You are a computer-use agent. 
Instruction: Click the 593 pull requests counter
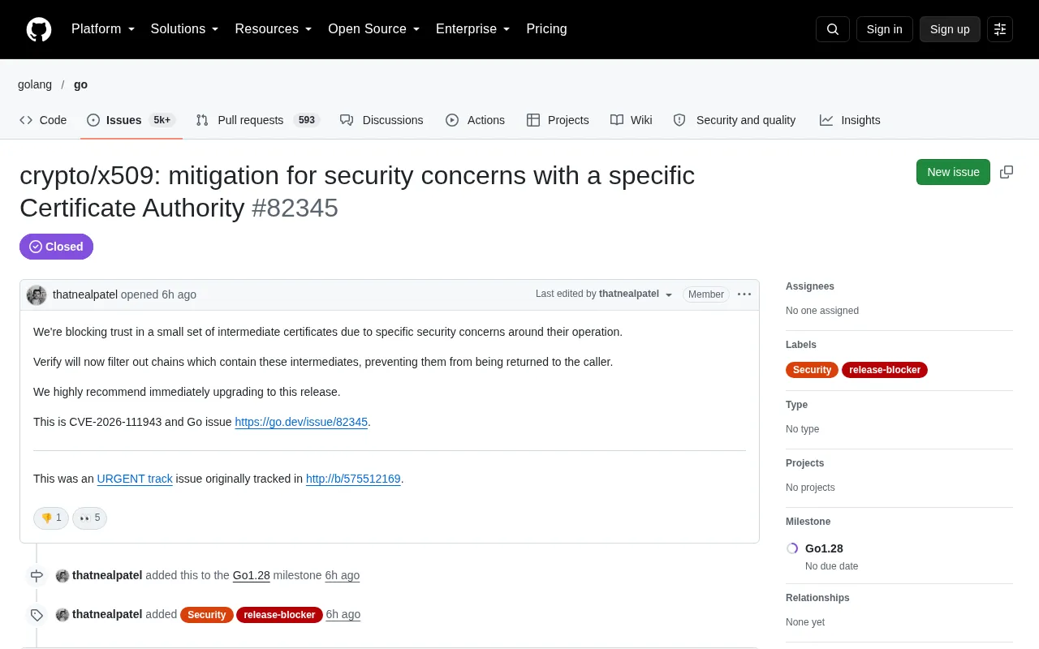click(x=307, y=120)
